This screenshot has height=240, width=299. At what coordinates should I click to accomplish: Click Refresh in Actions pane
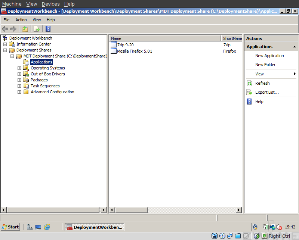click(262, 83)
